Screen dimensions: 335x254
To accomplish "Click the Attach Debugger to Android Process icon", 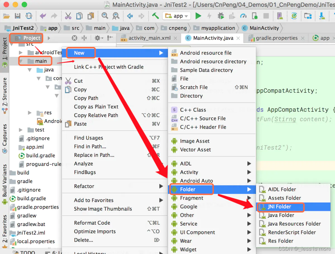I will [255, 16].
